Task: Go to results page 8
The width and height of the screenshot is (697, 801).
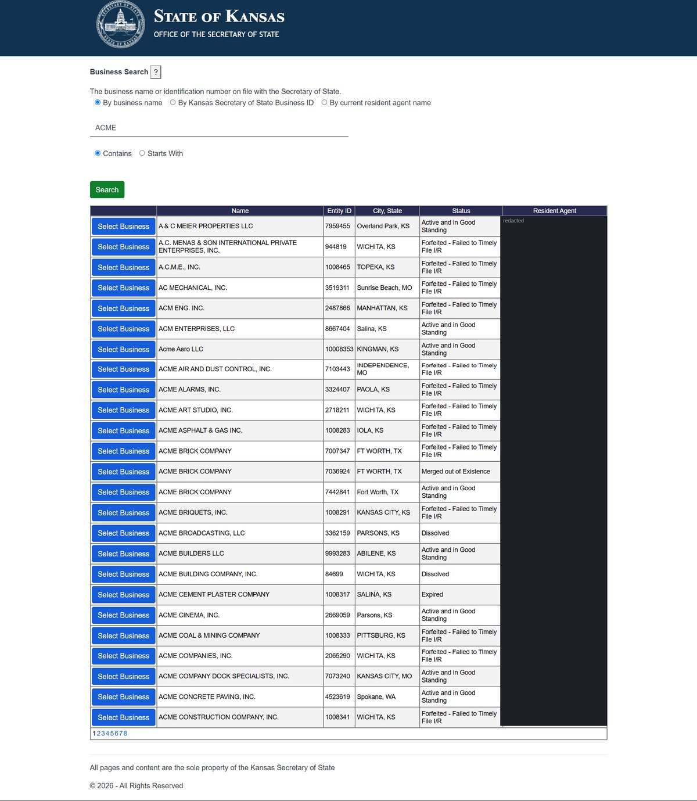Action: tap(125, 734)
